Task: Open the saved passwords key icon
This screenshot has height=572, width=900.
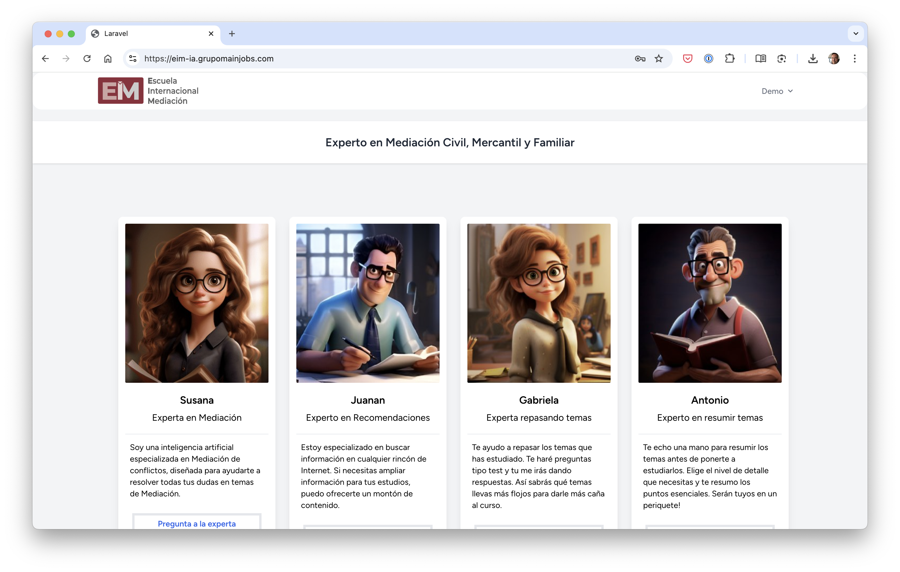Action: 640,59
